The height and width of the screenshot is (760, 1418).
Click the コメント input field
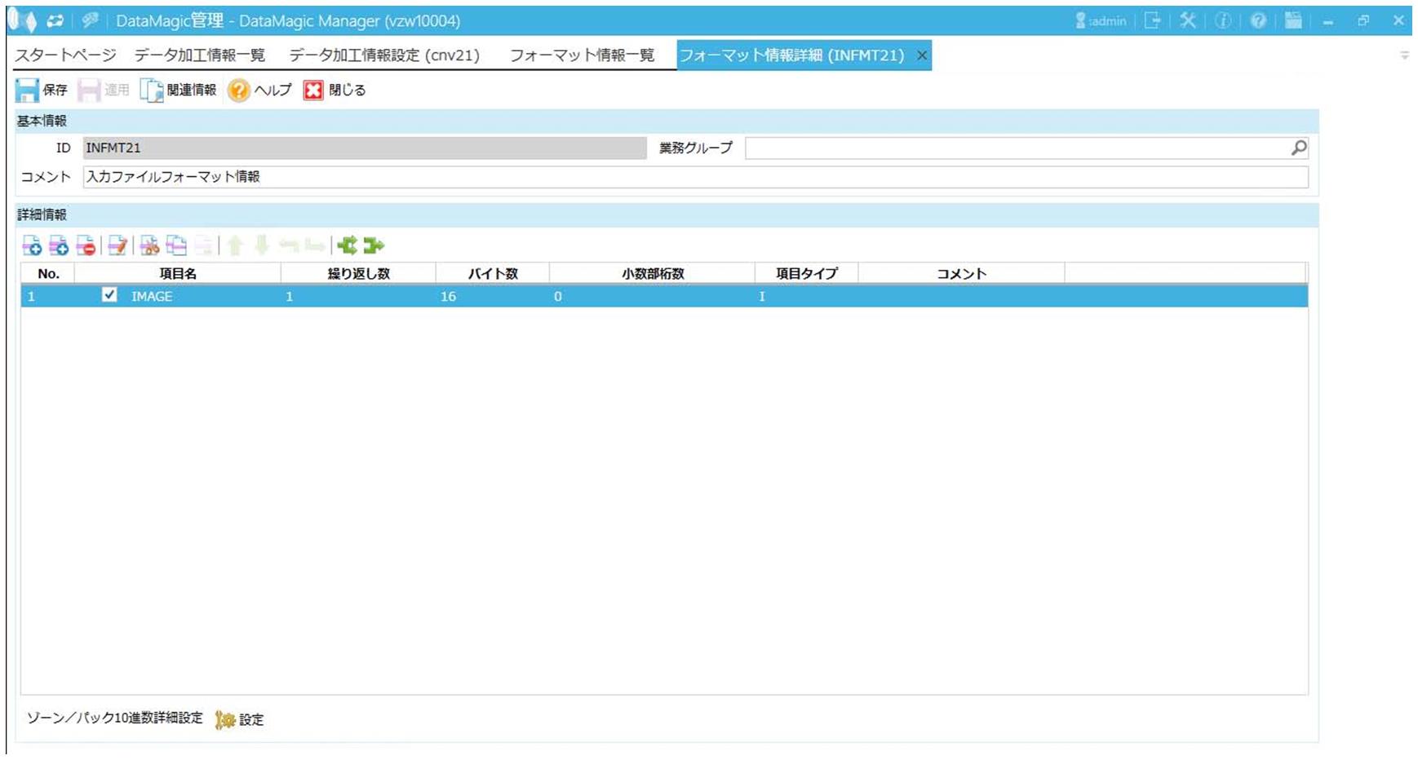tap(695, 177)
